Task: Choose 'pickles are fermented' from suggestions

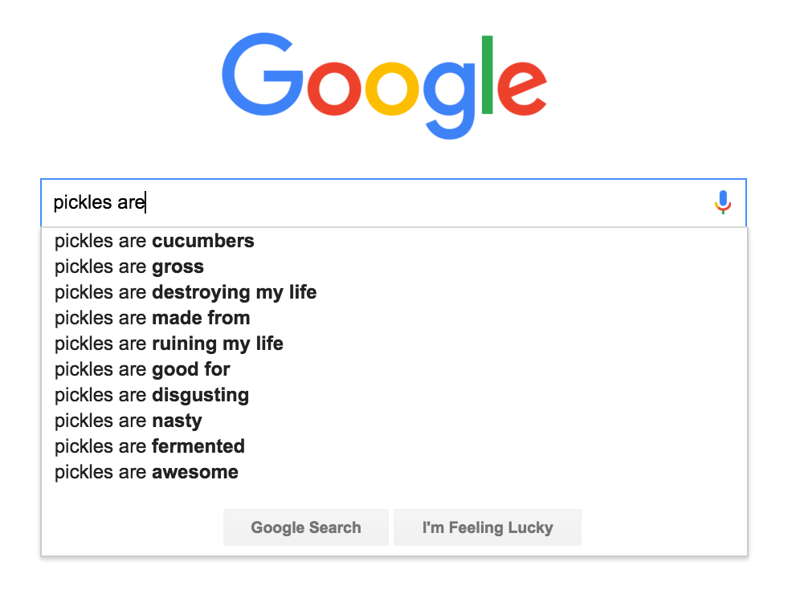Action: pyautogui.click(x=149, y=446)
